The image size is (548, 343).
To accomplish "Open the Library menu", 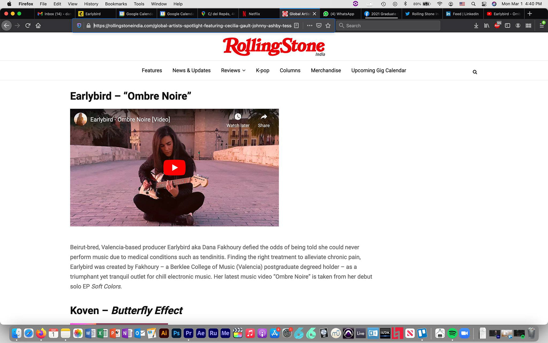I will pyautogui.click(x=487, y=25).
